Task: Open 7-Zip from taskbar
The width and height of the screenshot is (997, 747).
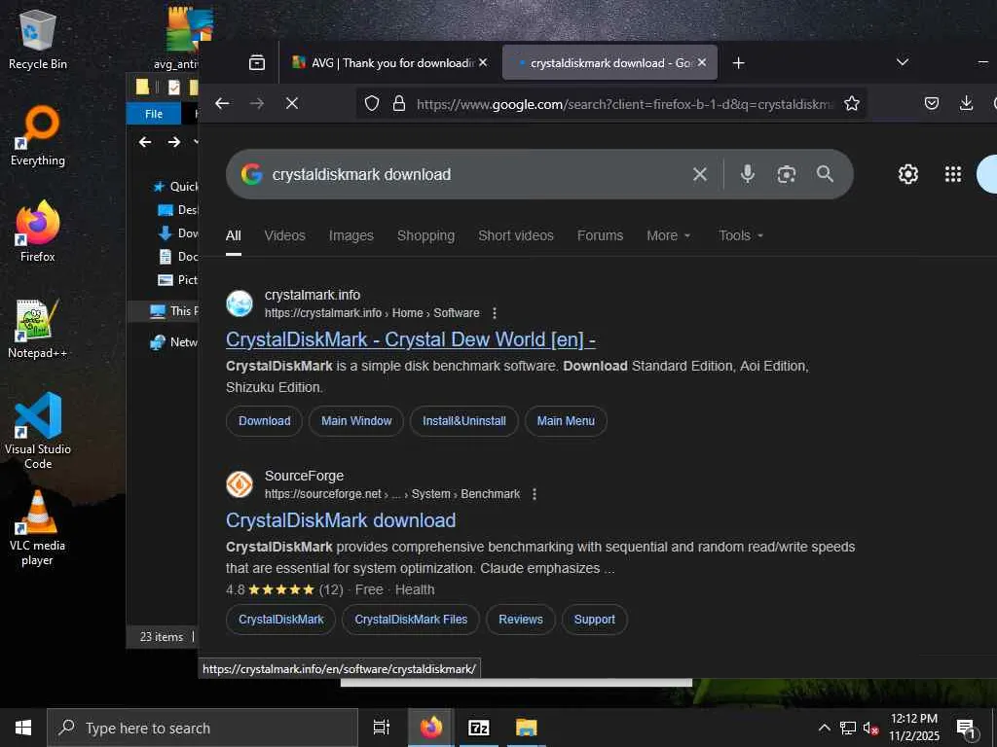Action: [x=479, y=728]
